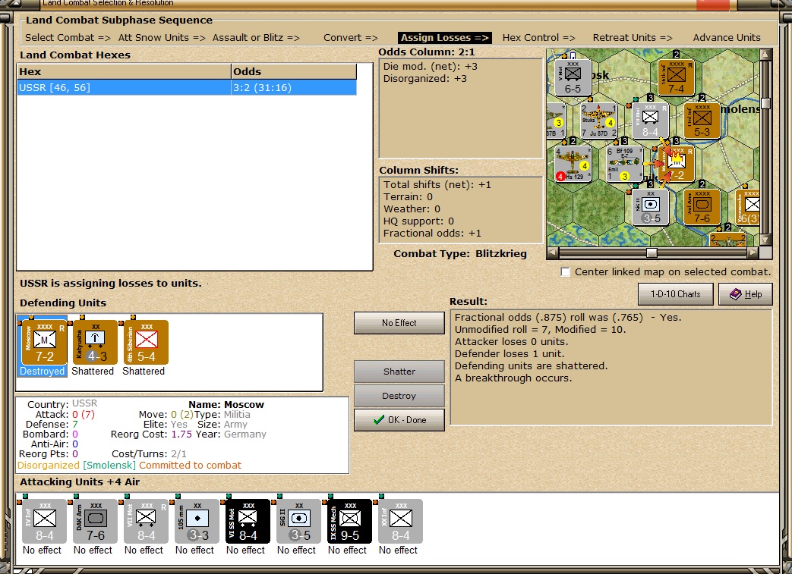Select the 105 mm 3-3 artillery unit
Screen dimensions: 792x574
197,521
